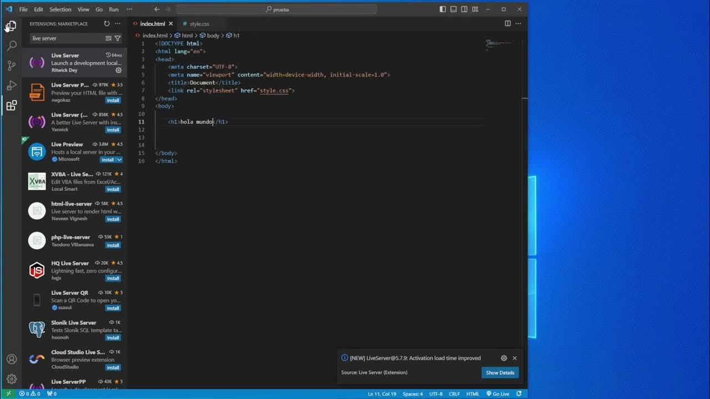Open extensions view more actions ellipsis

118,24
